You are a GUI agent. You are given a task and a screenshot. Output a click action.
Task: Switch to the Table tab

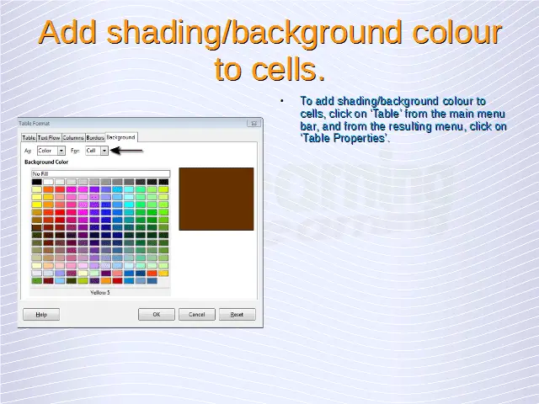(x=29, y=137)
